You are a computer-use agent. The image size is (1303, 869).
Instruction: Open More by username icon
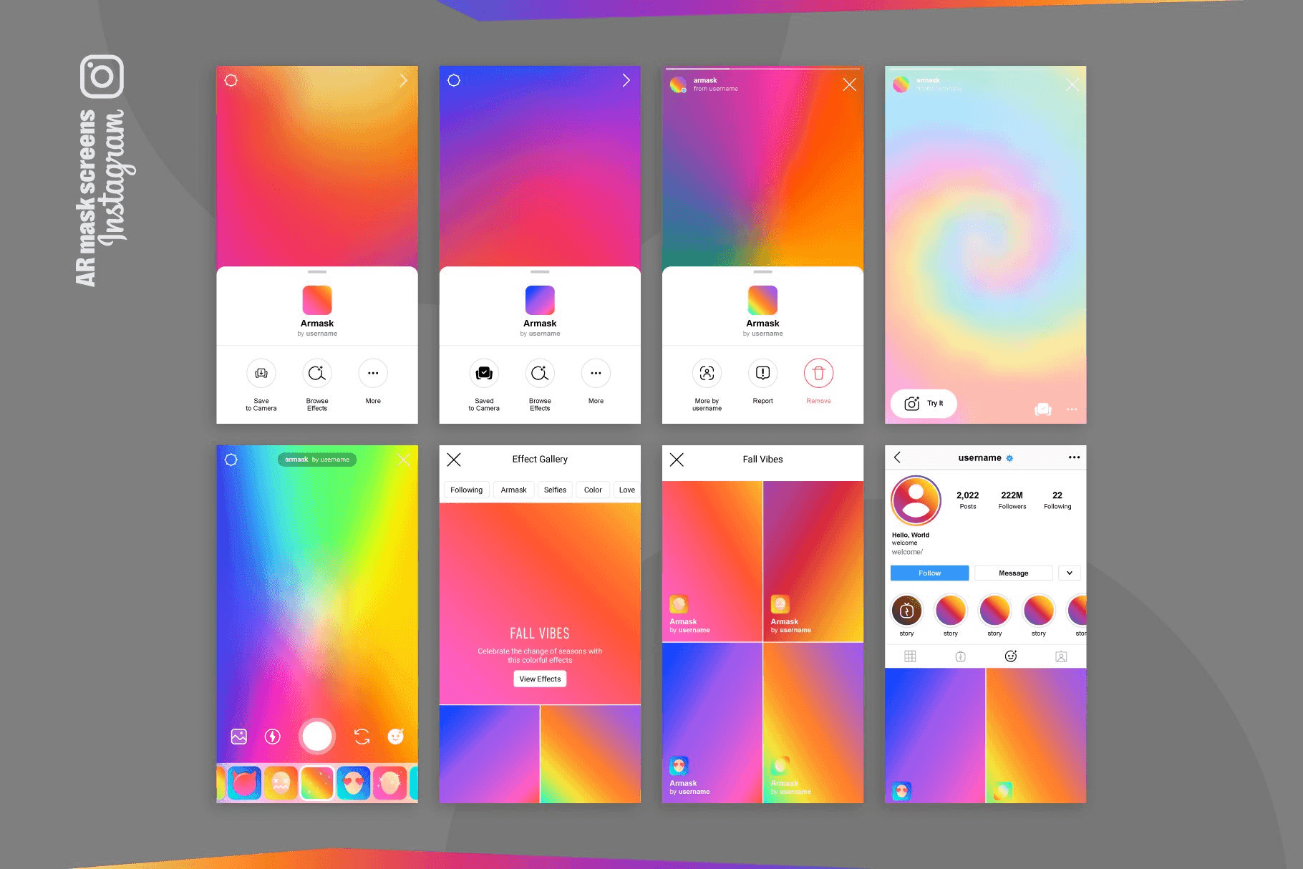707,373
